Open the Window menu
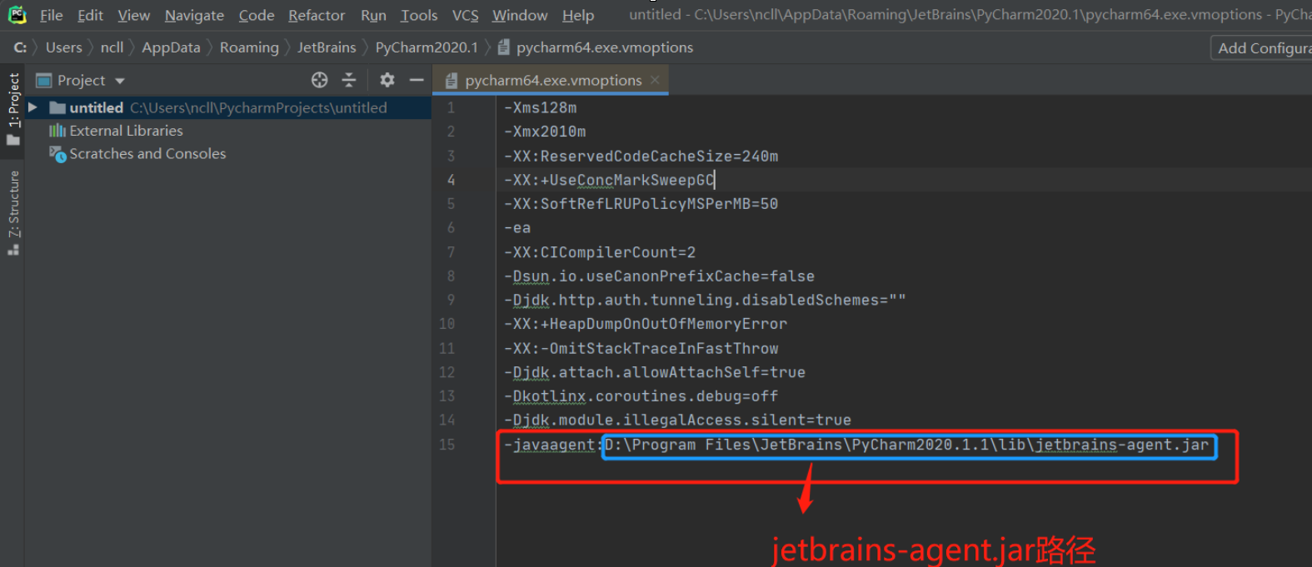The width and height of the screenshot is (1312, 567). point(520,15)
